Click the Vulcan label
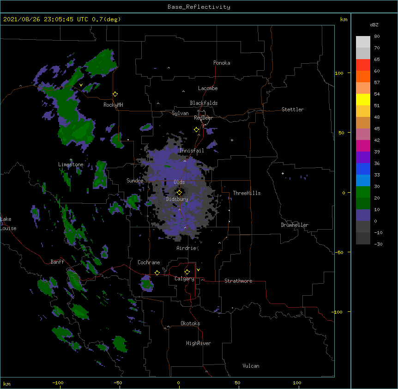This screenshot has height=389, width=398. (x=251, y=366)
